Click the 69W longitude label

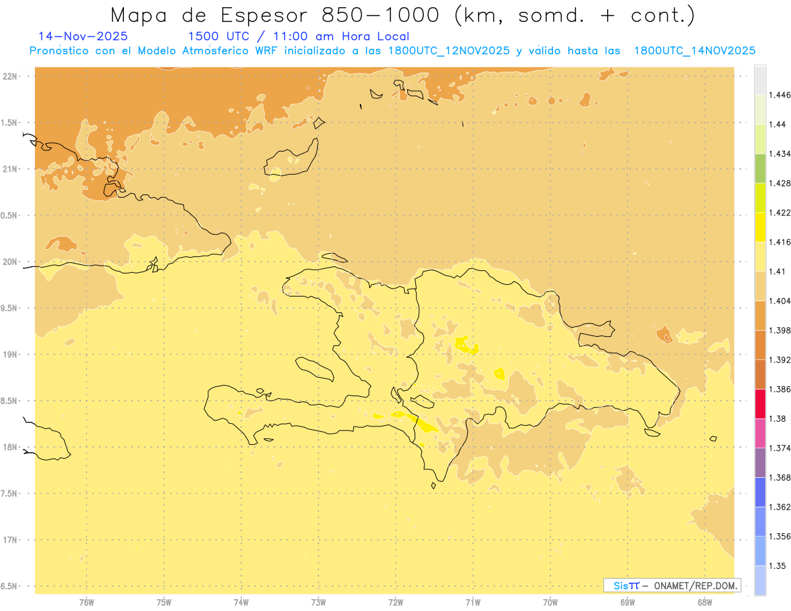pyautogui.click(x=628, y=602)
